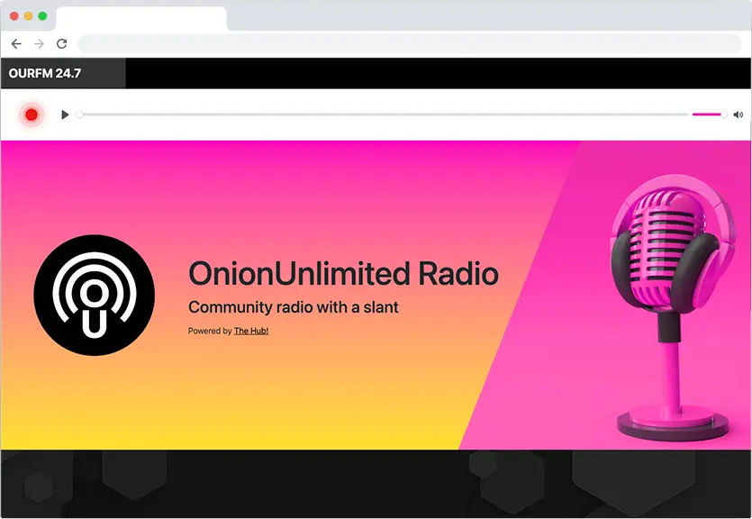Click the browser address bar
Screen dimensions: 752x519
(x=410, y=43)
